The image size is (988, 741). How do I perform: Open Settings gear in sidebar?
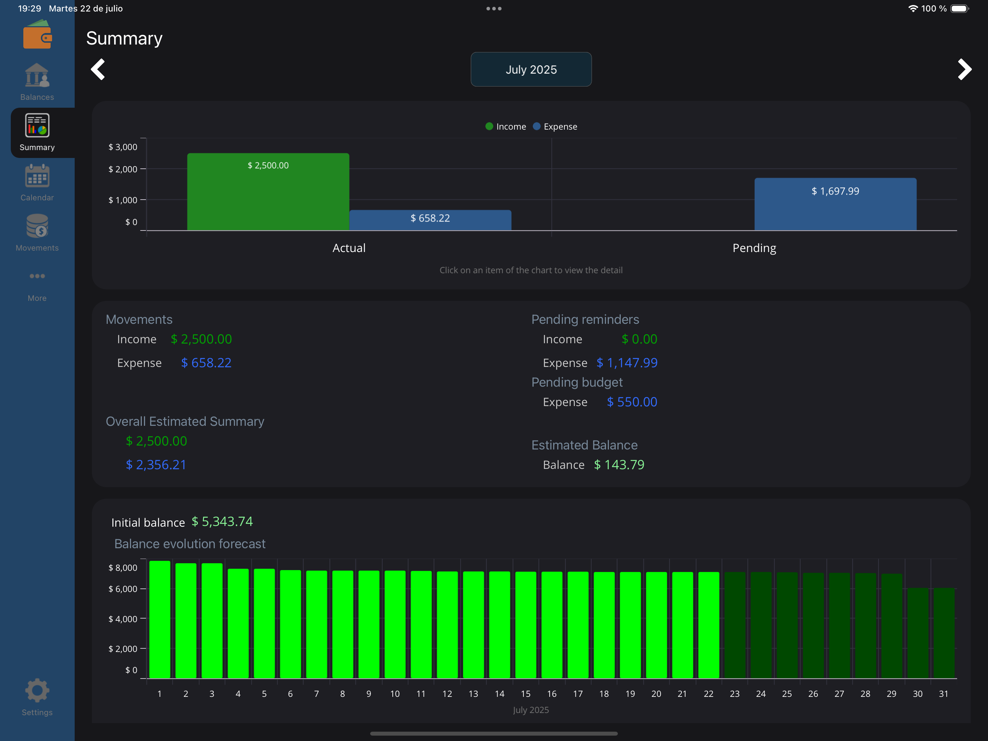[37, 697]
